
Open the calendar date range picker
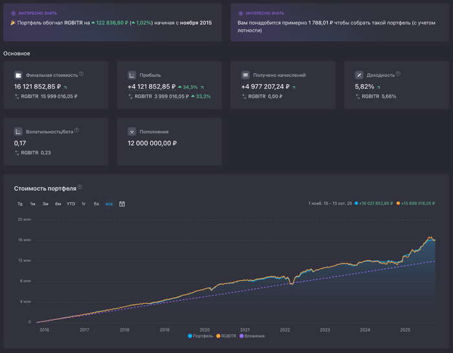click(122, 204)
